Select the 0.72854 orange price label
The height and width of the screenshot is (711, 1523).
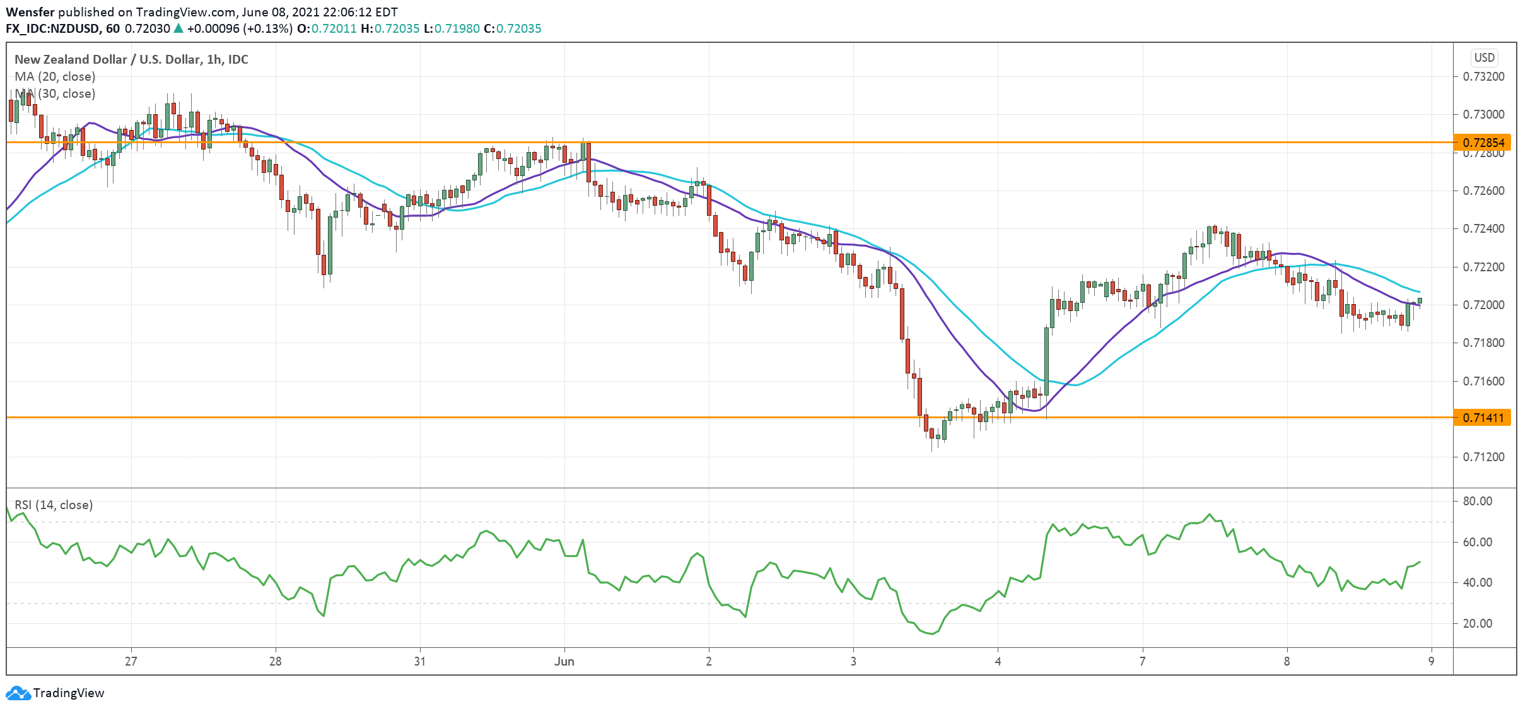[x=1483, y=143]
